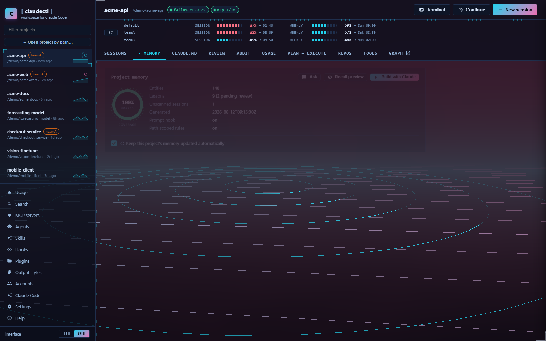Image resolution: width=546 pixels, height=341 pixels.
Task: Click the default account session usage bar
Action: [229, 26]
